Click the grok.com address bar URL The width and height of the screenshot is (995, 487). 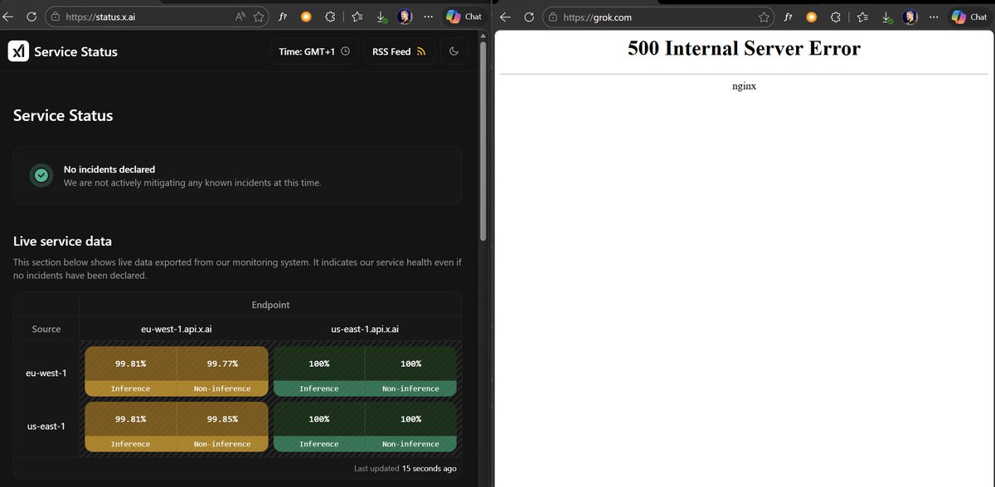coord(598,17)
